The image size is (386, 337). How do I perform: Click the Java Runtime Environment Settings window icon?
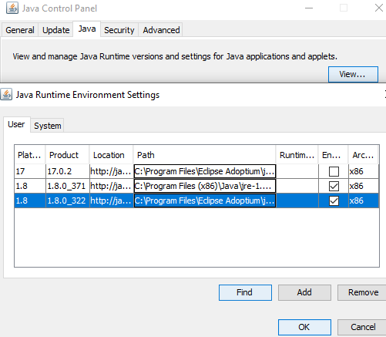[x=6, y=94]
